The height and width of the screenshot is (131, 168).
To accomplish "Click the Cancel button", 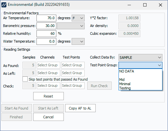I will tap(49, 117).
